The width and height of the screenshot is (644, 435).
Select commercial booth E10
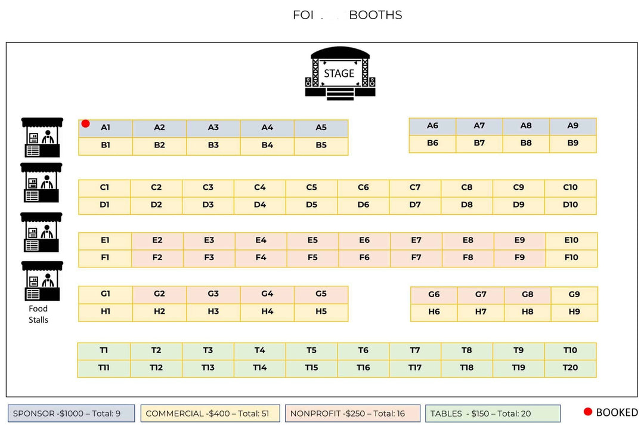(571, 241)
